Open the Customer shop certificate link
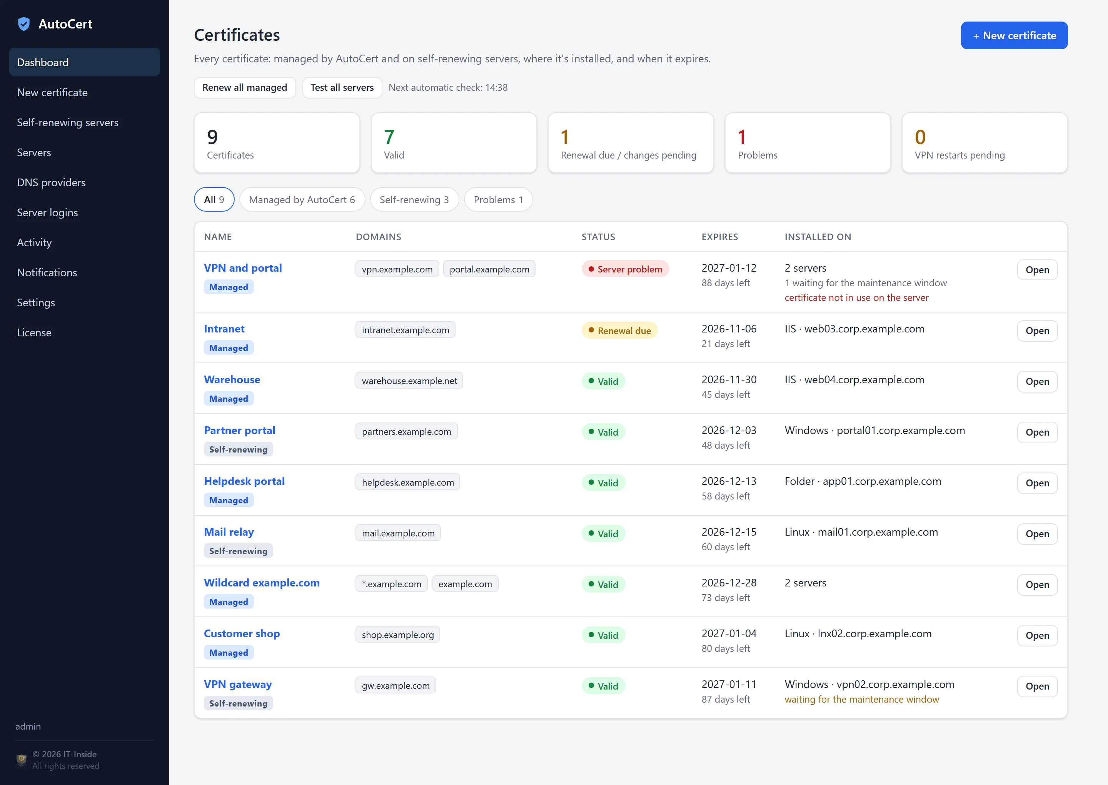Image resolution: width=1108 pixels, height=785 pixels. click(x=242, y=633)
